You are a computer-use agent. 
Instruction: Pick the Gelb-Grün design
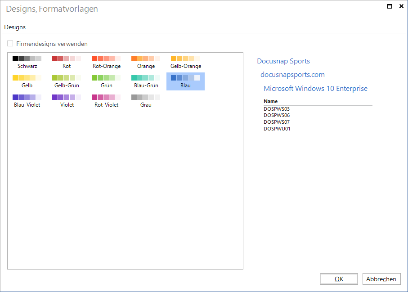point(67,81)
